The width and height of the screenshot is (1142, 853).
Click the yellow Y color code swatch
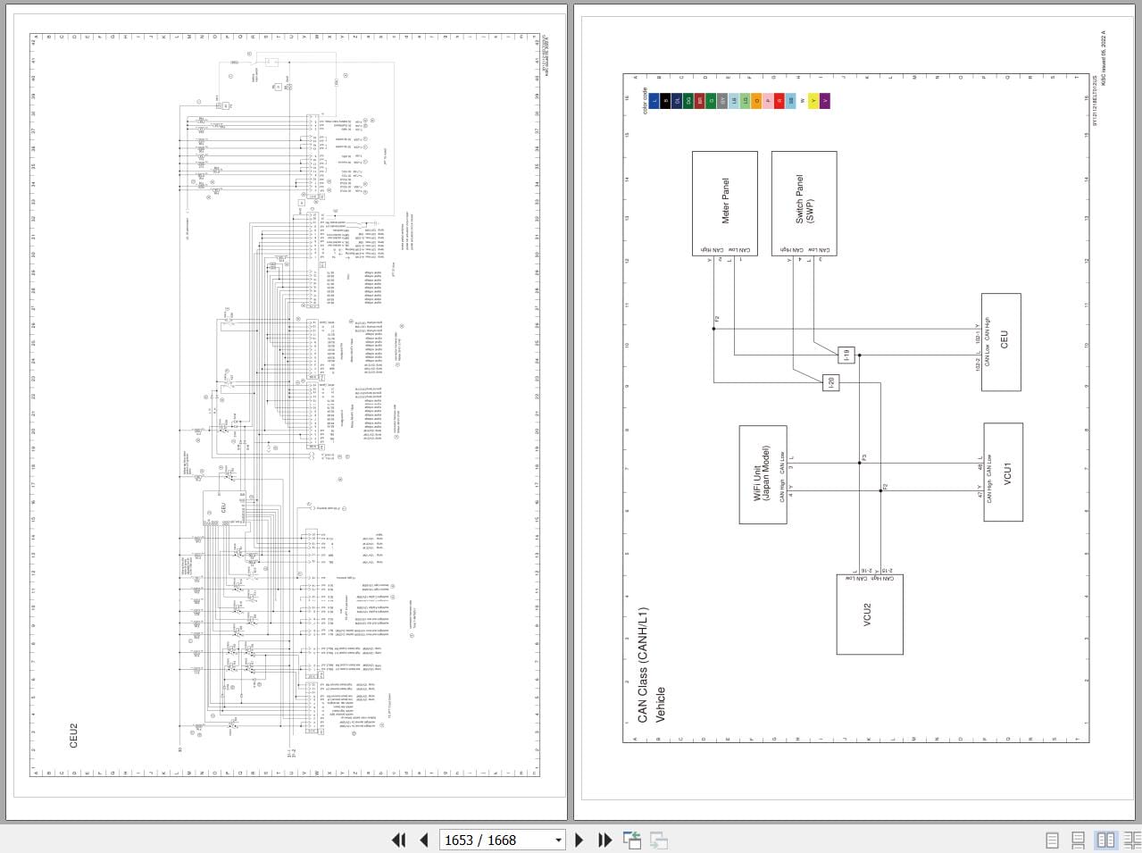812,101
